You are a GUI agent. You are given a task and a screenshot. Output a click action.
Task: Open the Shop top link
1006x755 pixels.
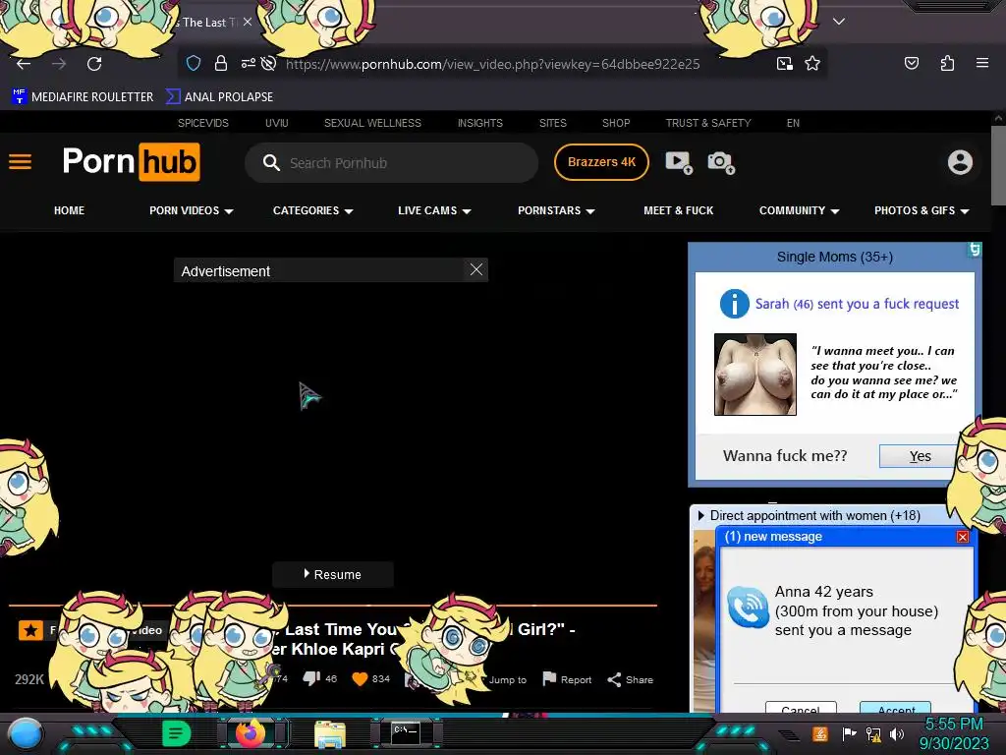click(616, 123)
